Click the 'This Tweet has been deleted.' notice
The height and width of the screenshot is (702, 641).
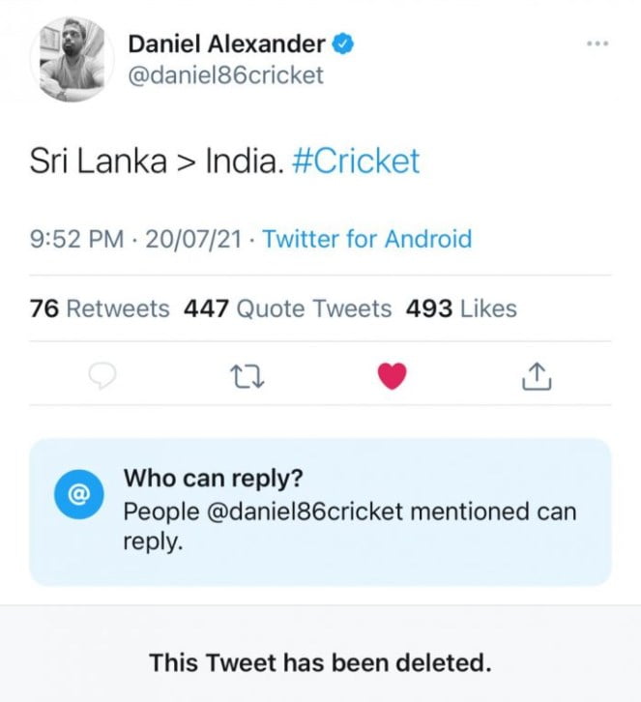point(320,662)
